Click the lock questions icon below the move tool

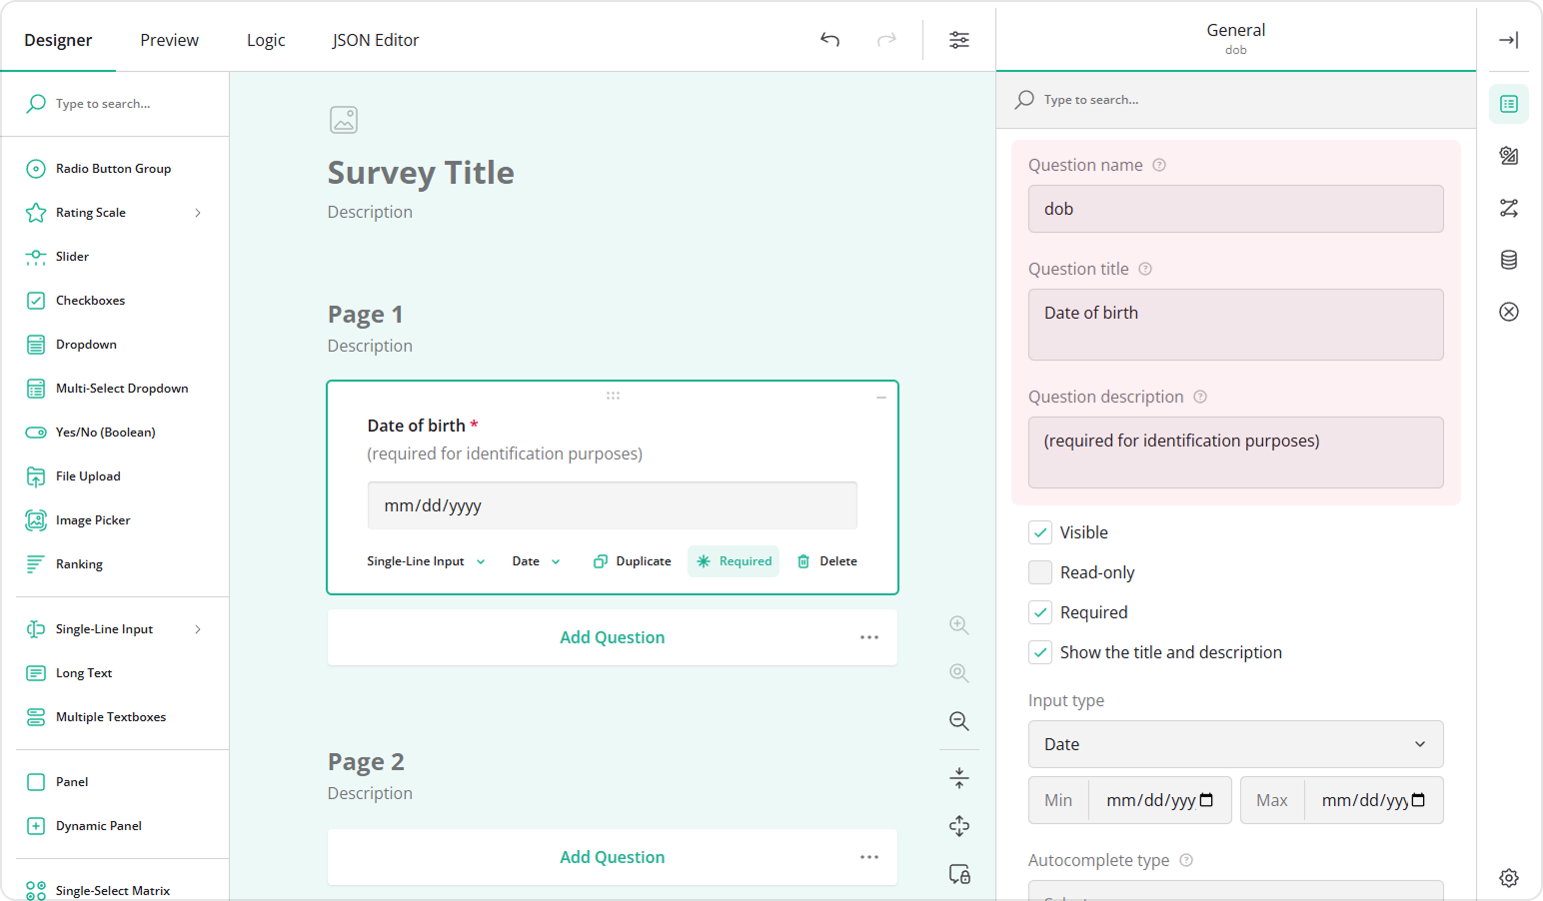point(958,874)
